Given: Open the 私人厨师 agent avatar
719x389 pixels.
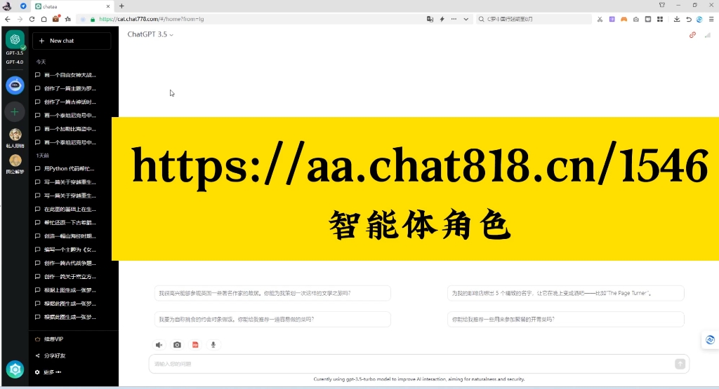Looking at the screenshot, I should tap(15, 134).
